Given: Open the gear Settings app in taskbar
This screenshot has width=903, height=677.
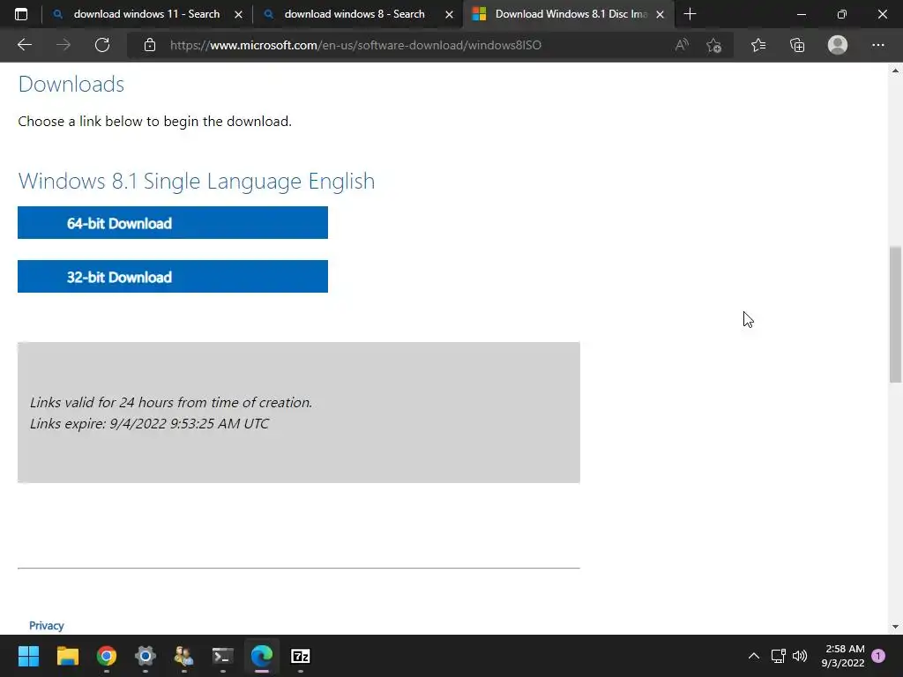Looking at the screenshot, I should 146,656.
